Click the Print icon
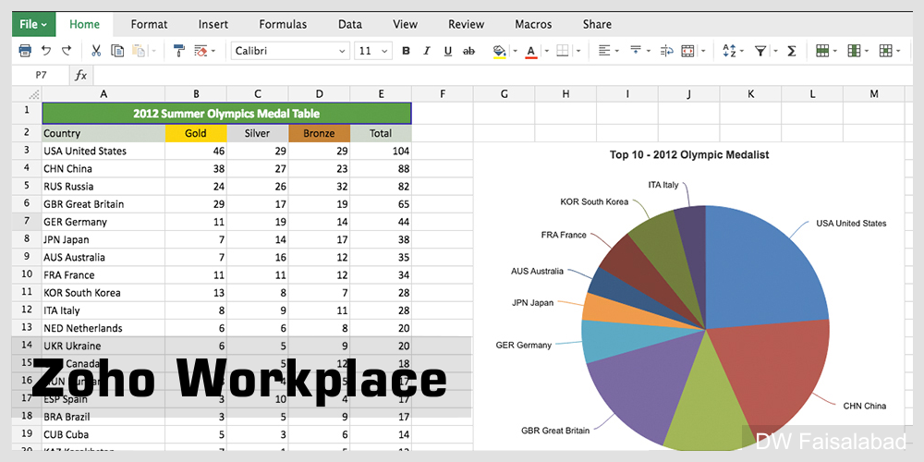This screenshot has width=924, height=462. [25, 51]
